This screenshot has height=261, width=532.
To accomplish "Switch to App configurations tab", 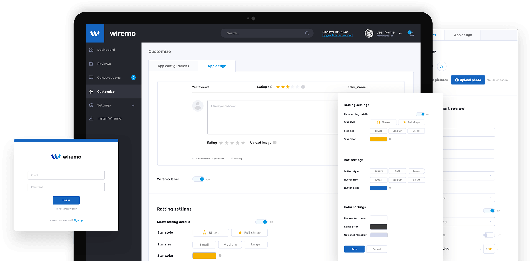I will pos(173,66).
